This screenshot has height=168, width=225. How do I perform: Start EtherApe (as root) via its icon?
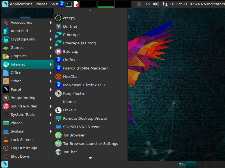pyautogui.click(x=58, y=43)
